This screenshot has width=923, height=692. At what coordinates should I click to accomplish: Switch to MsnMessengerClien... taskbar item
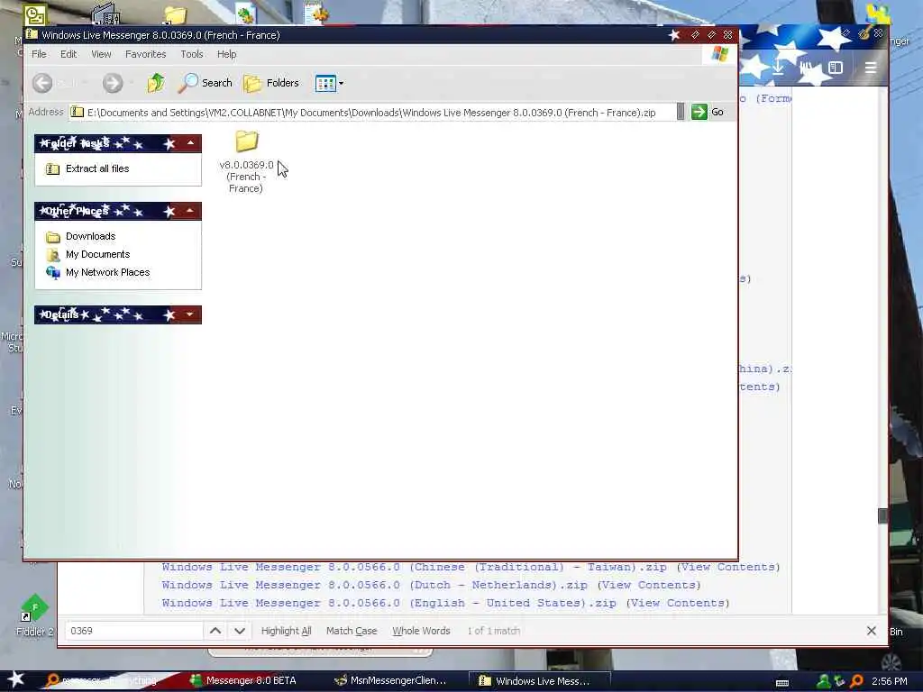390,681
